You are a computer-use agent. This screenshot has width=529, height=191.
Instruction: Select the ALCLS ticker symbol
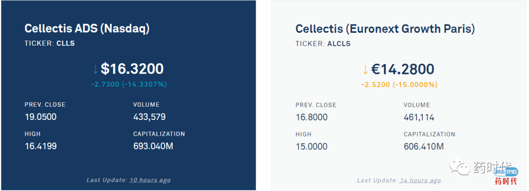click(x=339, y=44)
